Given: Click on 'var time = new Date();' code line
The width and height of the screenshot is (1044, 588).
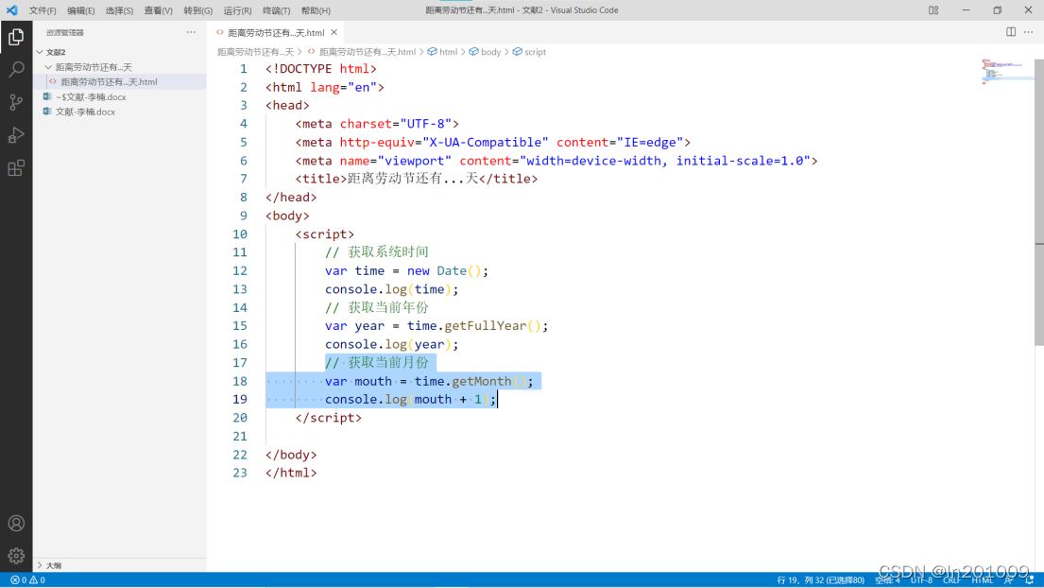Looking at the screenshot, I should tap(406, 271).
